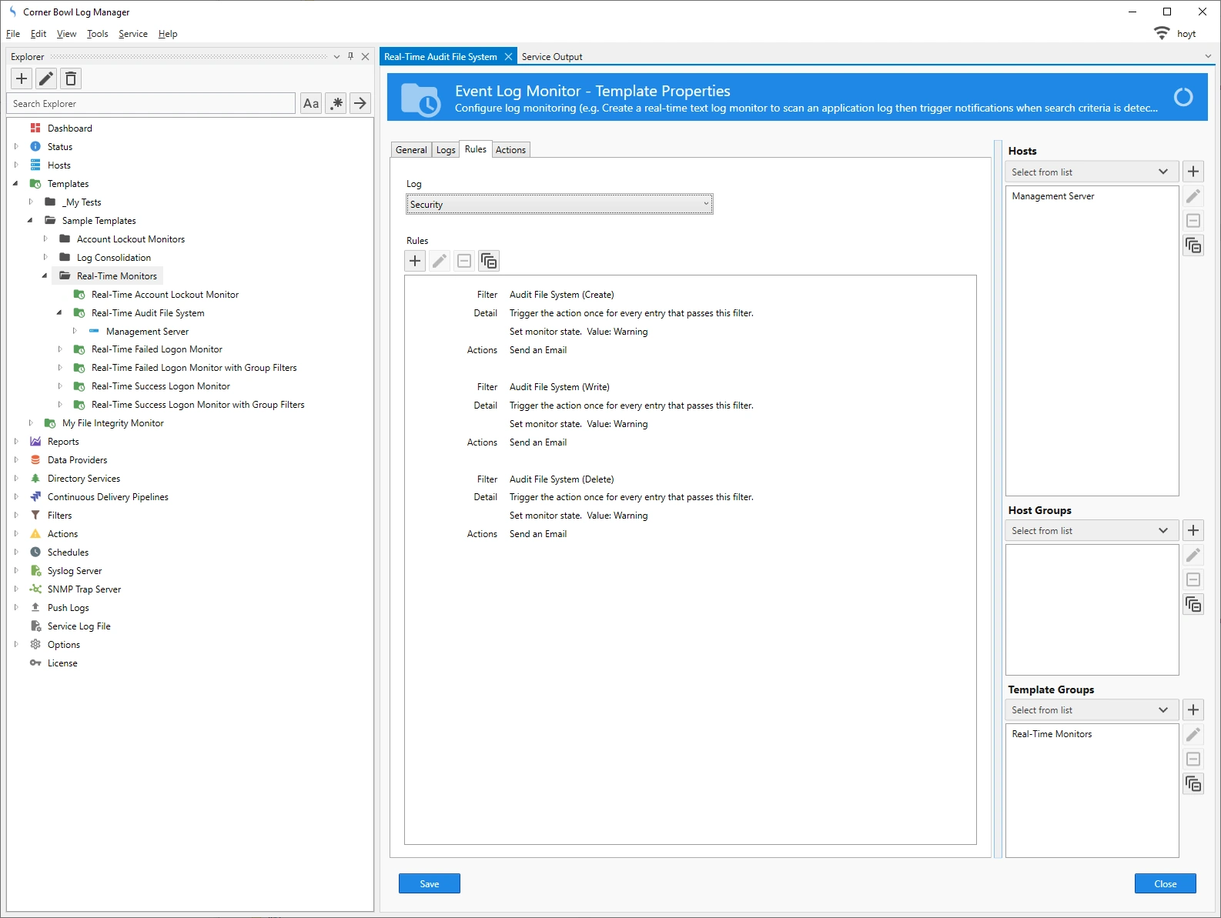Screen dimensions: 1221x918
Task: Click the copy rule icon in Rules toolbar
Action: point(489,261)
